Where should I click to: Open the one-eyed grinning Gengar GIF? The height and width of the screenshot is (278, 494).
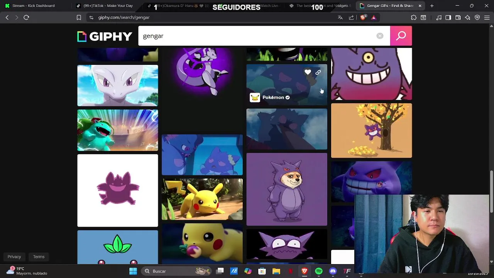click(x=372, y=74)
